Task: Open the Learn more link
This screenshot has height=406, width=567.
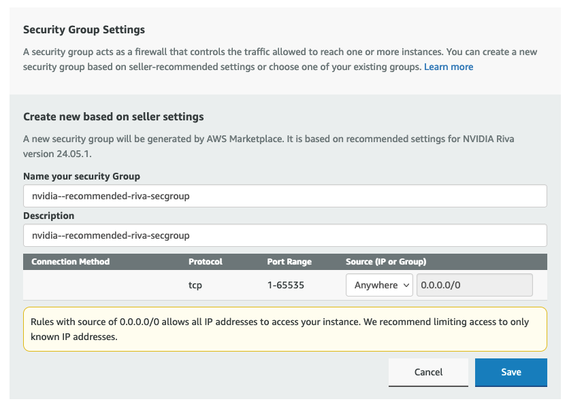Action: click(x=448, y=67)
